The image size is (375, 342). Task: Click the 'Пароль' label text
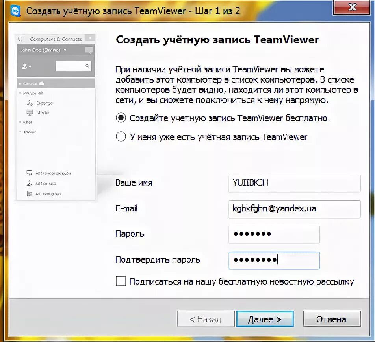130,234
